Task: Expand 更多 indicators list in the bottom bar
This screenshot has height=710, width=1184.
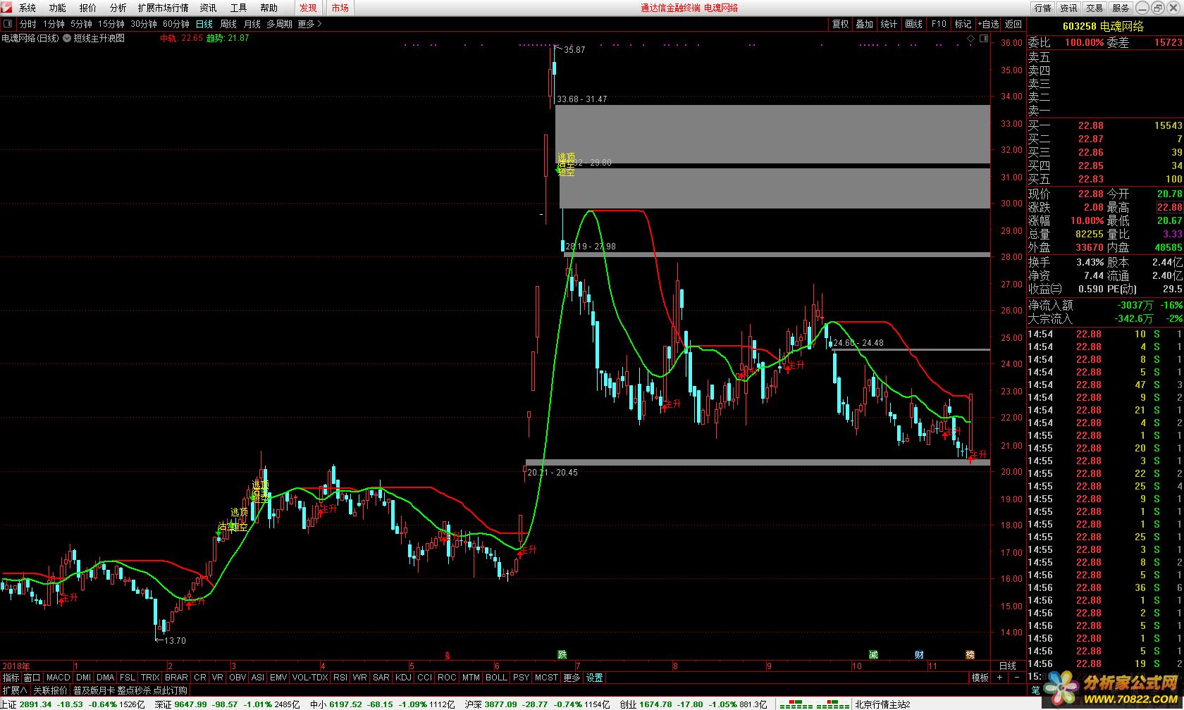Action: pyautogui.click(x=572, y=678)
